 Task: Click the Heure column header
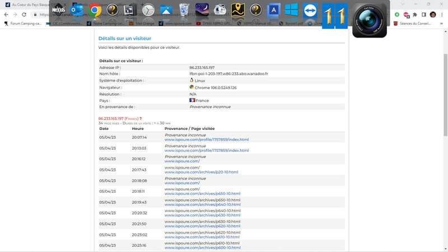click(138, 129)
